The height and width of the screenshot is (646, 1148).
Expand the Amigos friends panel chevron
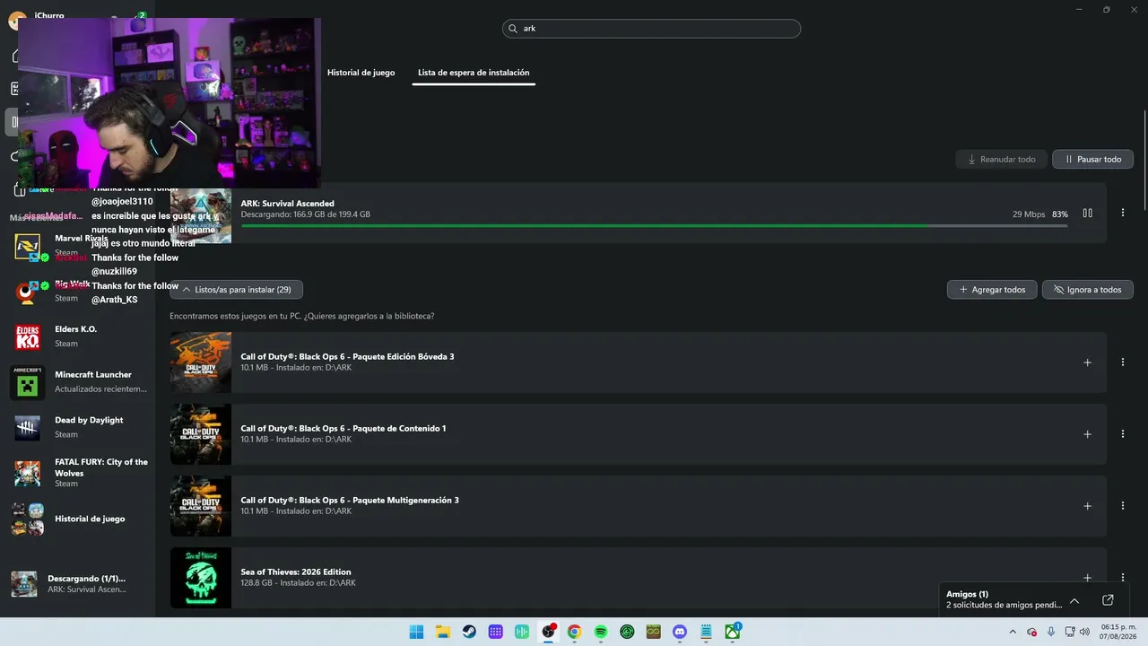tap(1074, 600)
